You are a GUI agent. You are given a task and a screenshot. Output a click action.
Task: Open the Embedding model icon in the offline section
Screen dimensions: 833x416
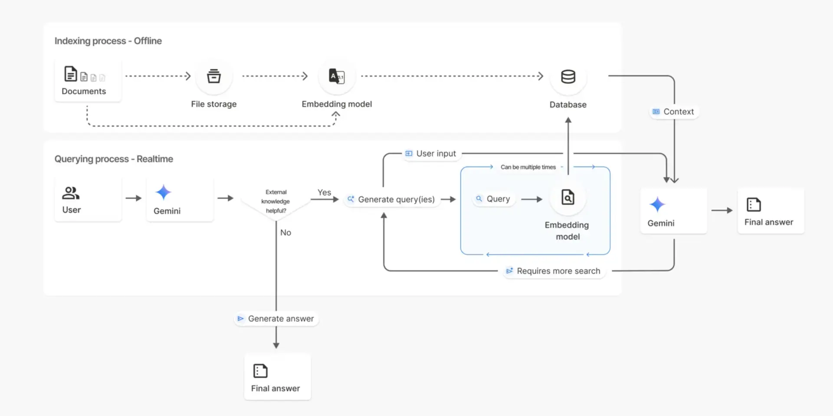pos(336,76)
